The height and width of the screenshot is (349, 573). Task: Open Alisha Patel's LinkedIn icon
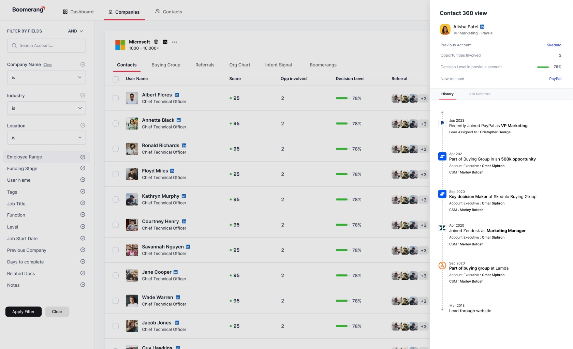tap(482, 27)
